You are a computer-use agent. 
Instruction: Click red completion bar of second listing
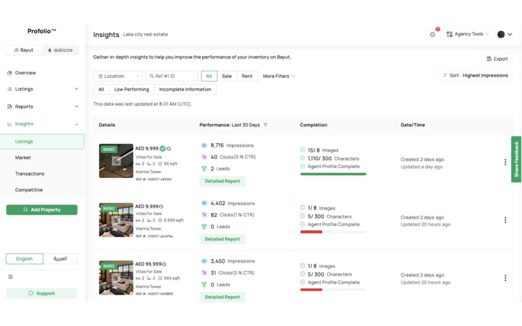311,232
